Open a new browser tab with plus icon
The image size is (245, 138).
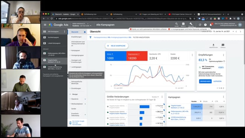(x=228, y=14)
